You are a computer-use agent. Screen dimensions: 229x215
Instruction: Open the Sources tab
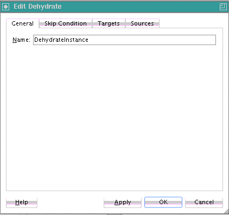(x=142, y=23)
